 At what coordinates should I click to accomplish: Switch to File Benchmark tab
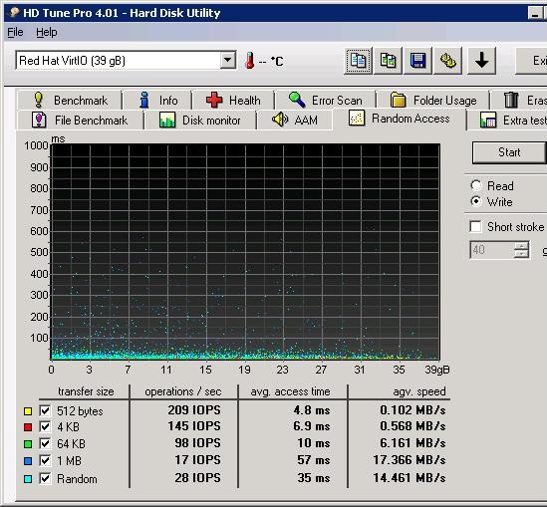80,121
